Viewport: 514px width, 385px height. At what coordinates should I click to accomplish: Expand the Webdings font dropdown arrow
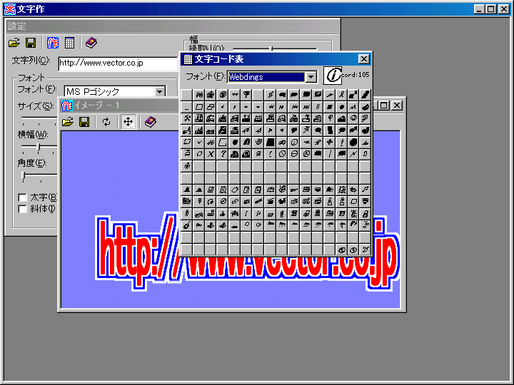tap(311, 77)
